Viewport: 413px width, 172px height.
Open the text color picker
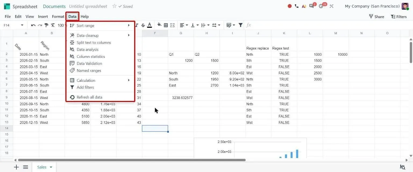(149, 25)
